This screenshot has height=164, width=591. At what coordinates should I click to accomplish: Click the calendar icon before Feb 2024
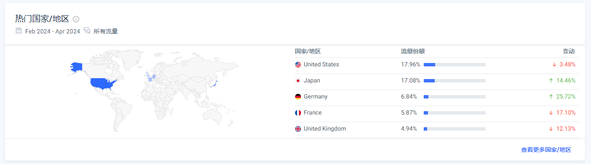(19, 30)
